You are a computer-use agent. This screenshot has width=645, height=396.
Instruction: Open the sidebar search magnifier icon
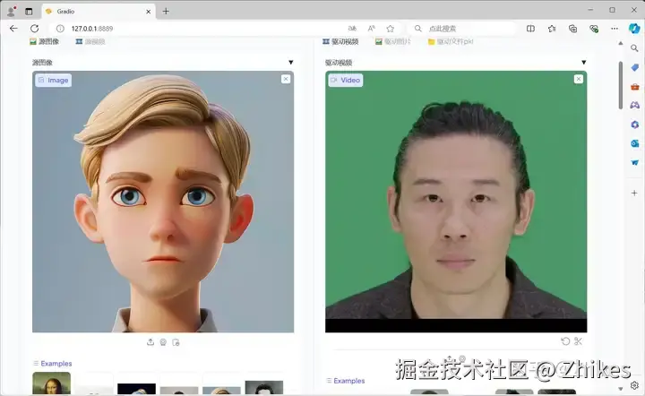[634, 48]
